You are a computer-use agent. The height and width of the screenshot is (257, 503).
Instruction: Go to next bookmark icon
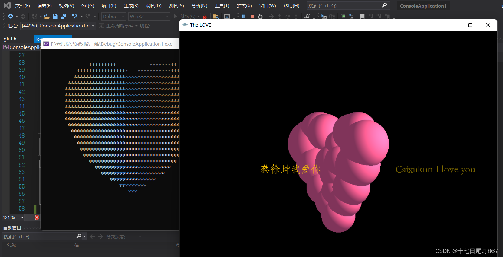pos(379,16)
